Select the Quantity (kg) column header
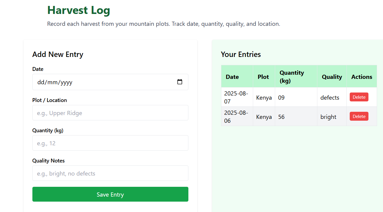The width and height of the screenshot is (383, 212). coord(296,76)
